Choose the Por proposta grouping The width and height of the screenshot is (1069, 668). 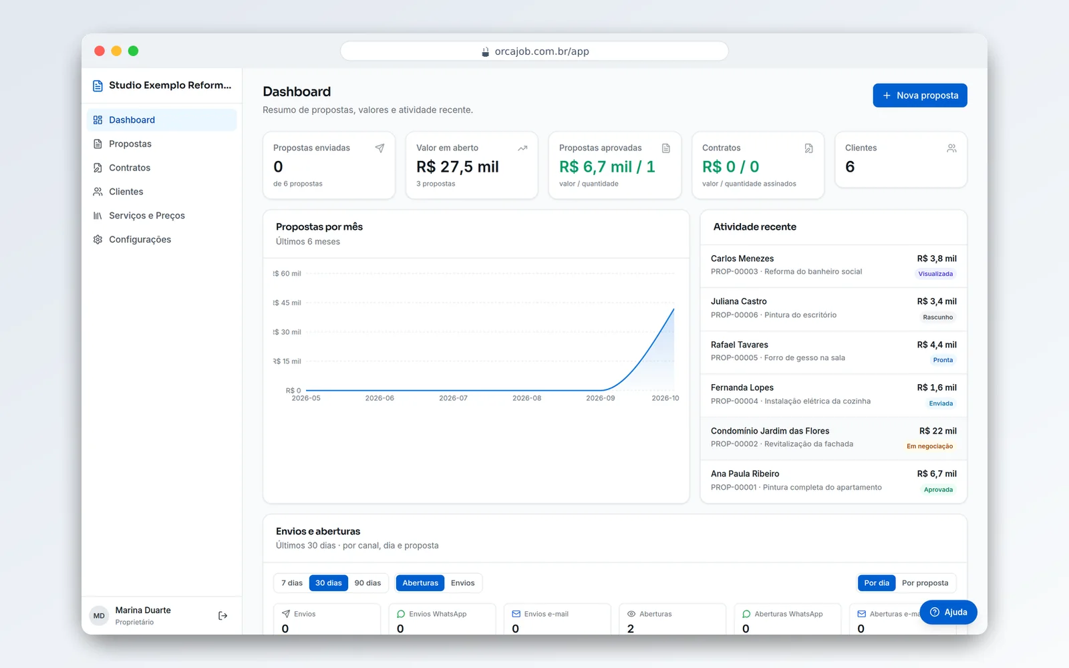click(x=925, y=583)
